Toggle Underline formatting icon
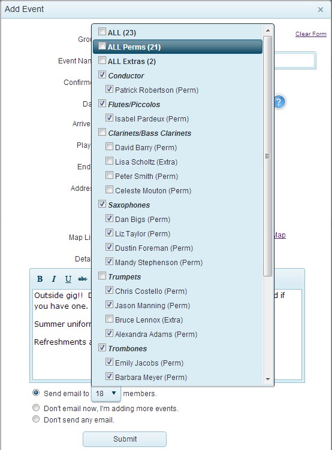Screen dimensions: 332x450 [x=68, y=279]
